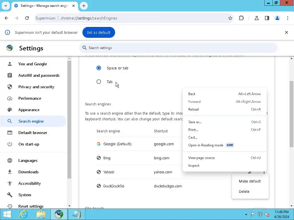294x220 pixels.
Task: Click the muted volume tray icon
Action: pos(267,214)
